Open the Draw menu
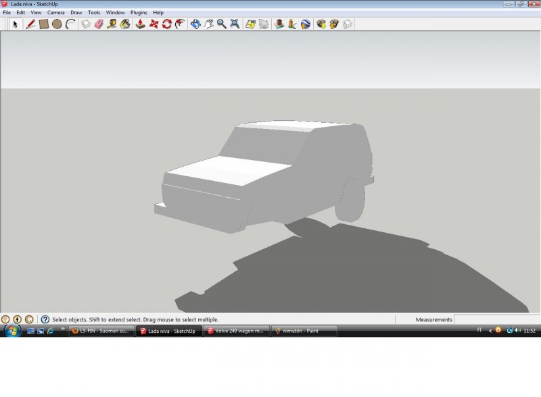This screenshot has height=397, width=541. (x=76, y=12)
